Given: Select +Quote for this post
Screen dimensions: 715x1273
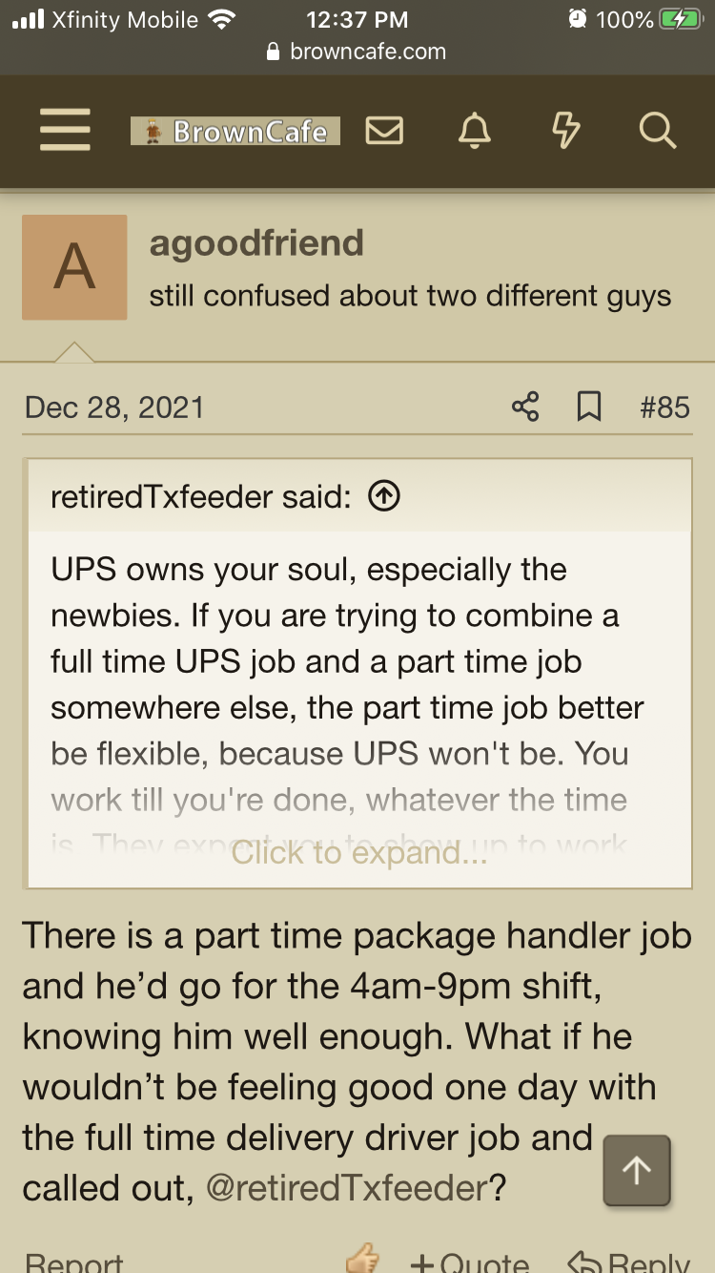Looking at the screenshot, I should (470, 1263).
